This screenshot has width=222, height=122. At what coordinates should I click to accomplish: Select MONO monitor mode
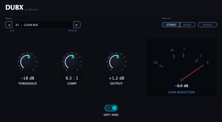(187, 25)
